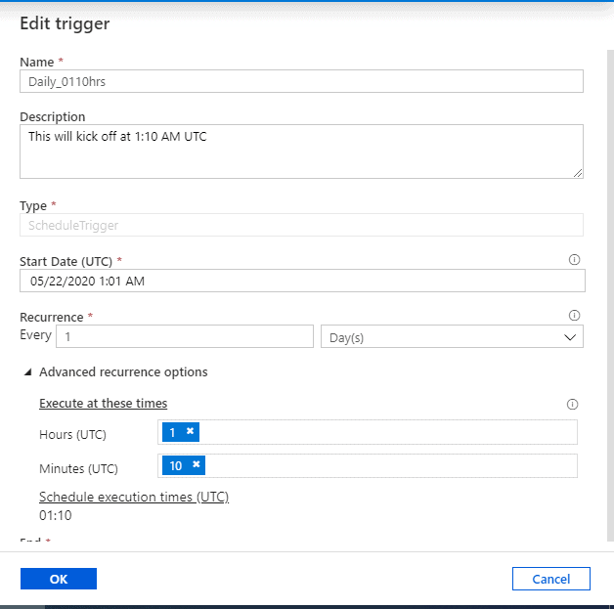Screen dimensions: 614x609
Task: Remove the hour 1 tag
Action: (191, 431)
